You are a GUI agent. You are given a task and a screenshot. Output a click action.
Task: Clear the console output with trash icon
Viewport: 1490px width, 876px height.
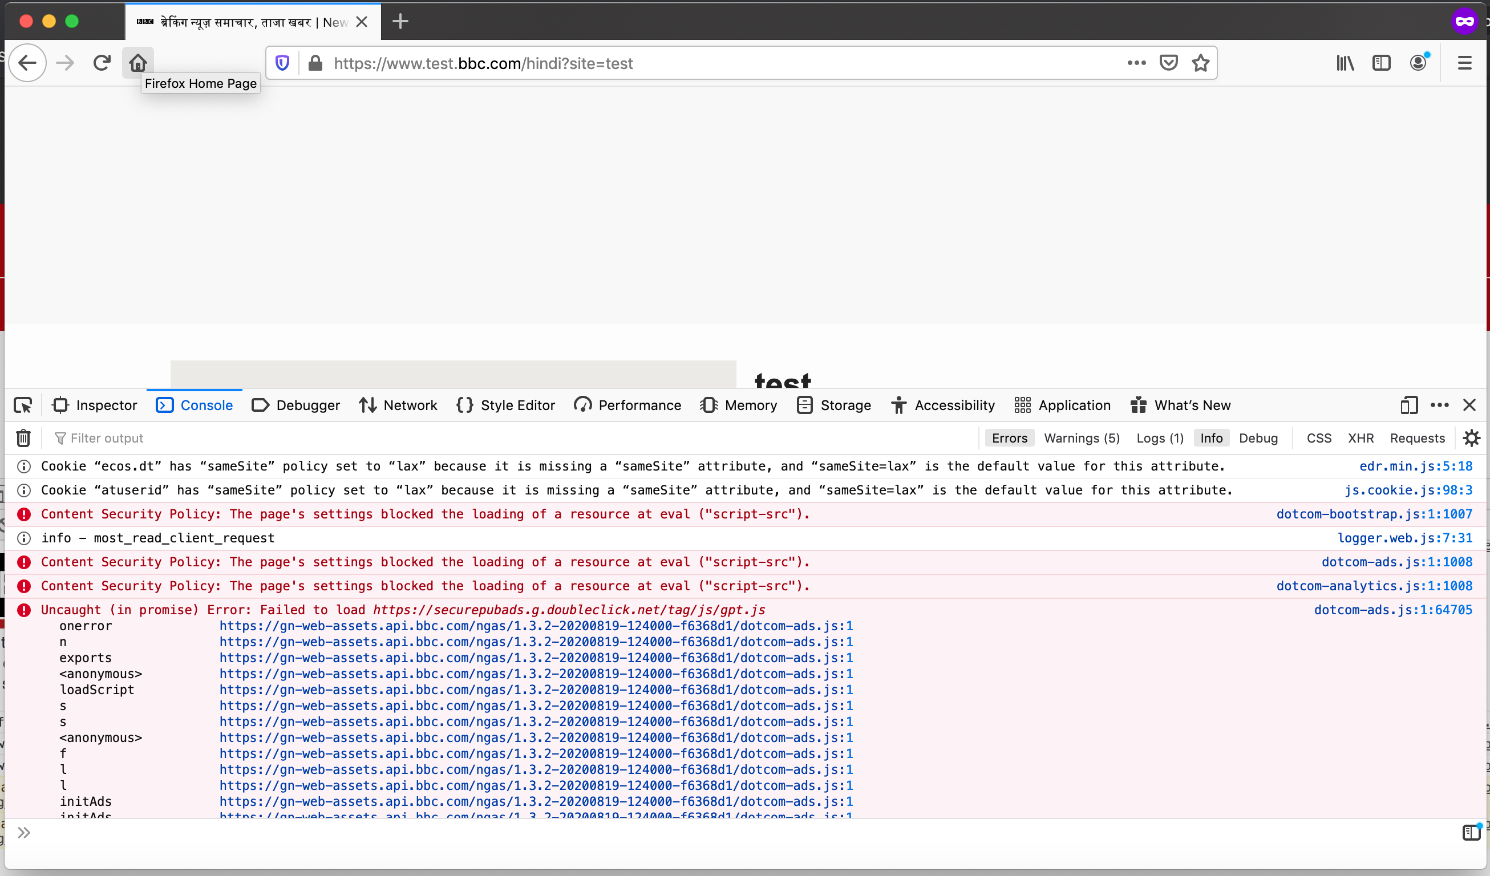[22, 437]
